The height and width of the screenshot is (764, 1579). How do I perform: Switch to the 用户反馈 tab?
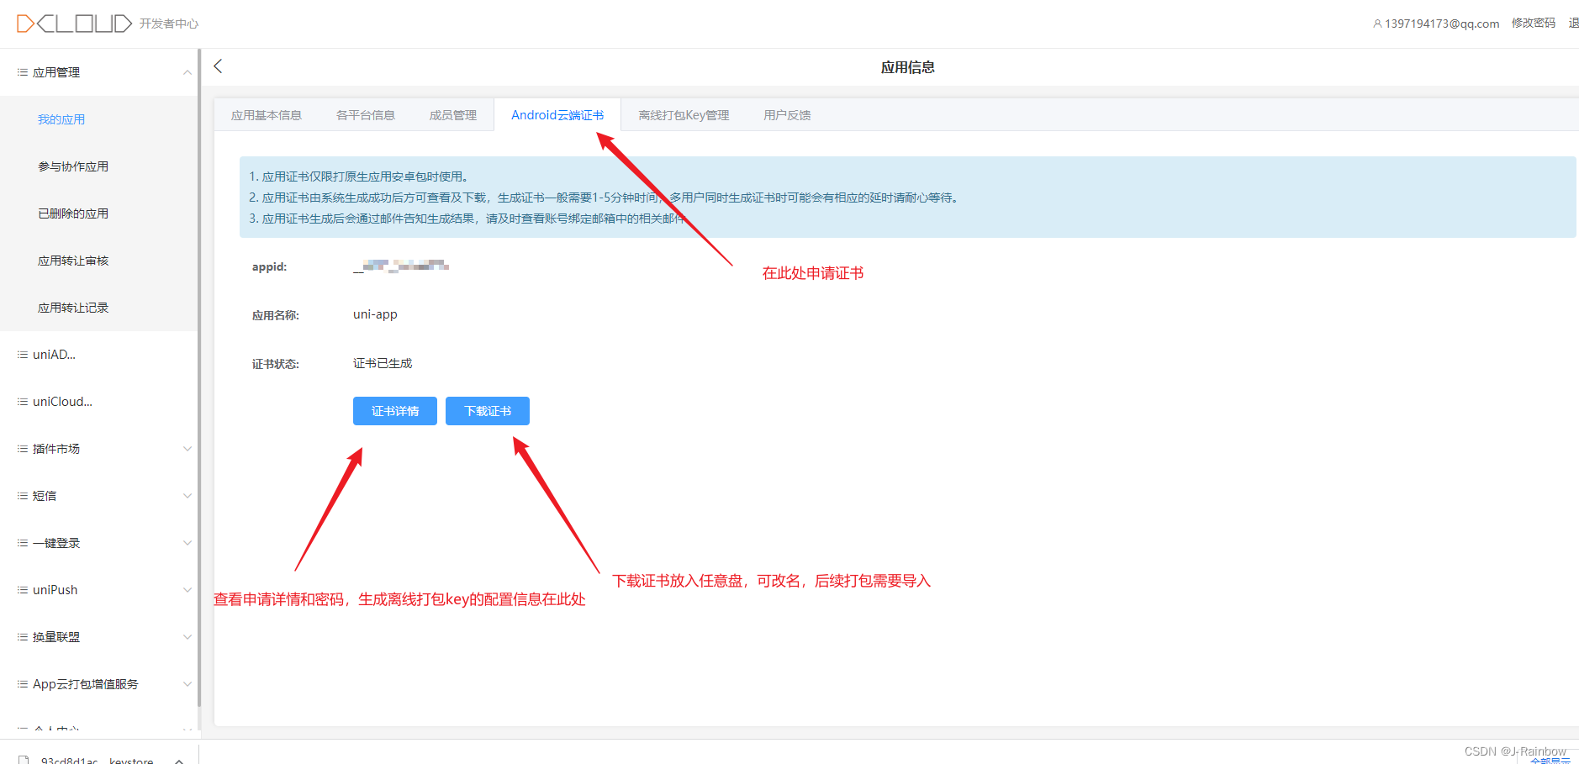point(787,115)
